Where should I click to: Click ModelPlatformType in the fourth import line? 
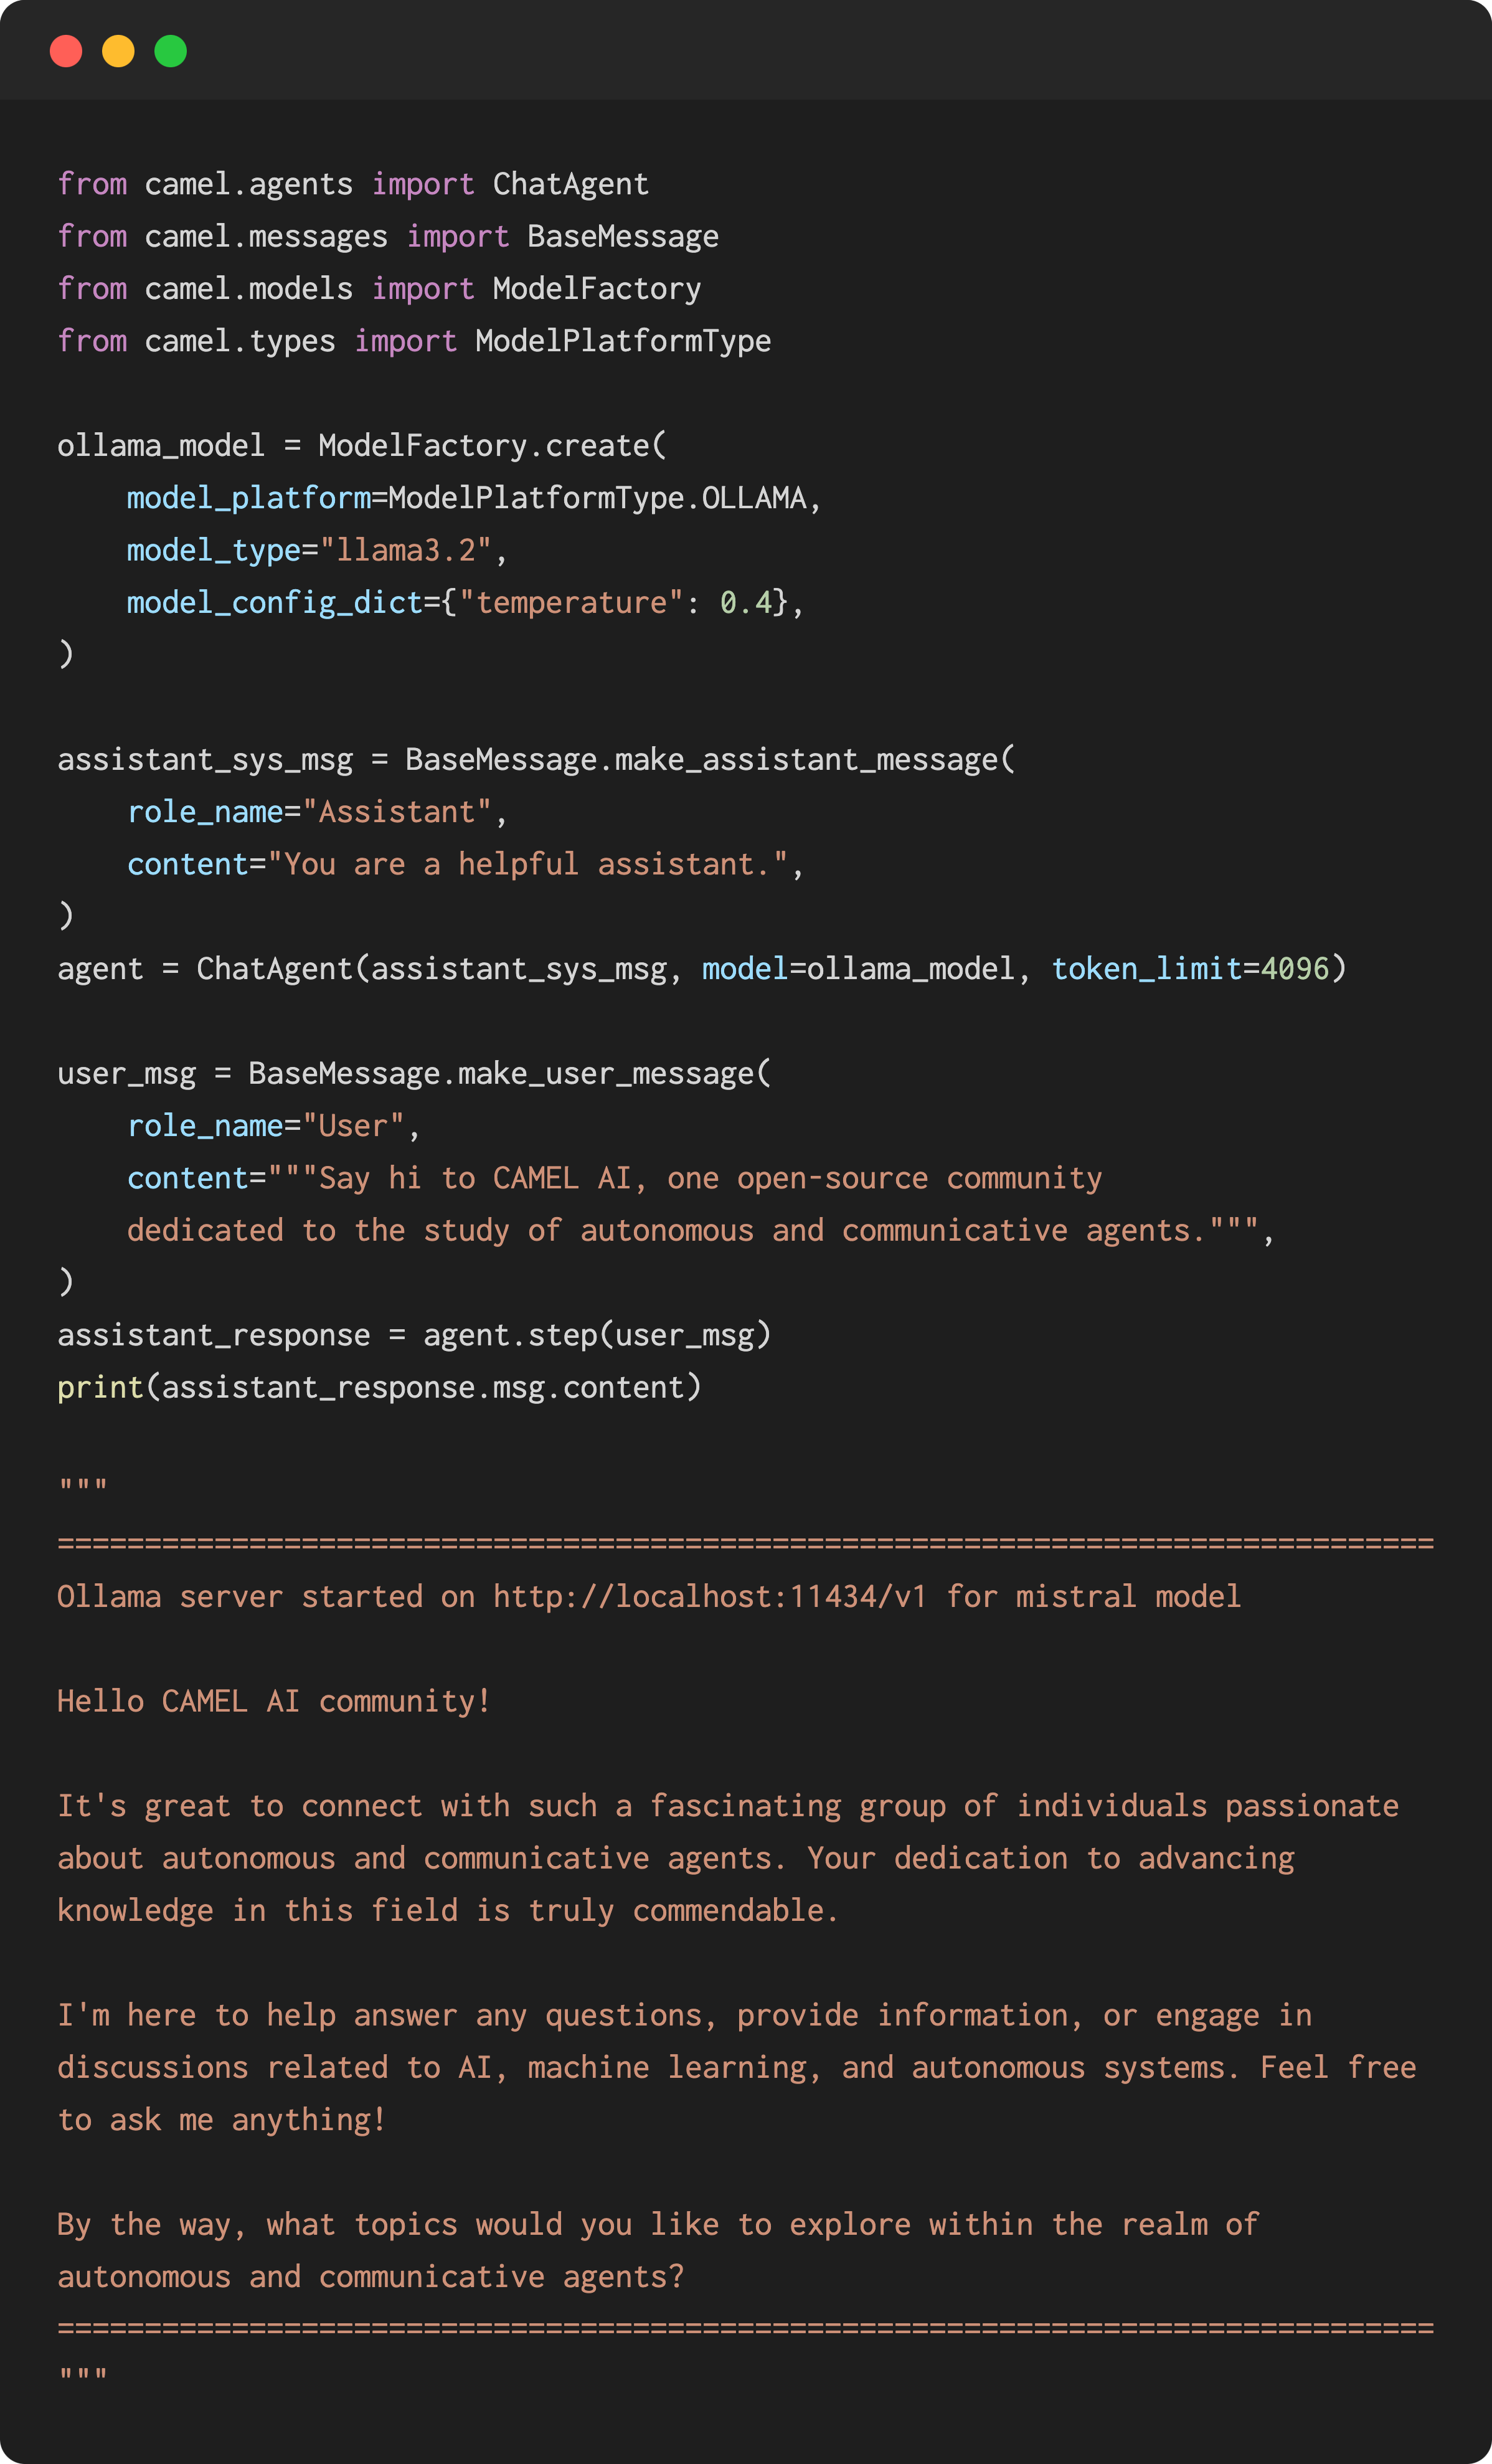(x=623, y=341)
